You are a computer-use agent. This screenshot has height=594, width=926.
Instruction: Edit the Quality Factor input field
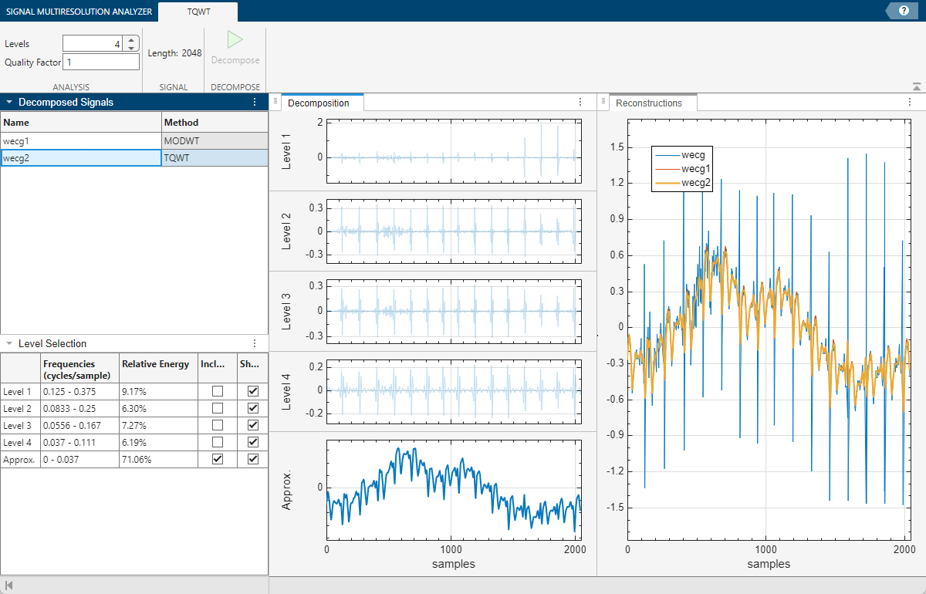point(100,62)
